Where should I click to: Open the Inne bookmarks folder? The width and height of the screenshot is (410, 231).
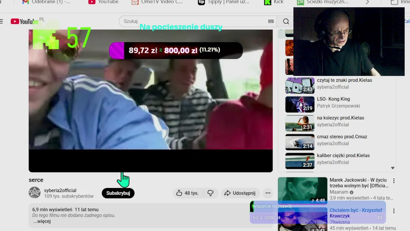(x=400, y=2)
